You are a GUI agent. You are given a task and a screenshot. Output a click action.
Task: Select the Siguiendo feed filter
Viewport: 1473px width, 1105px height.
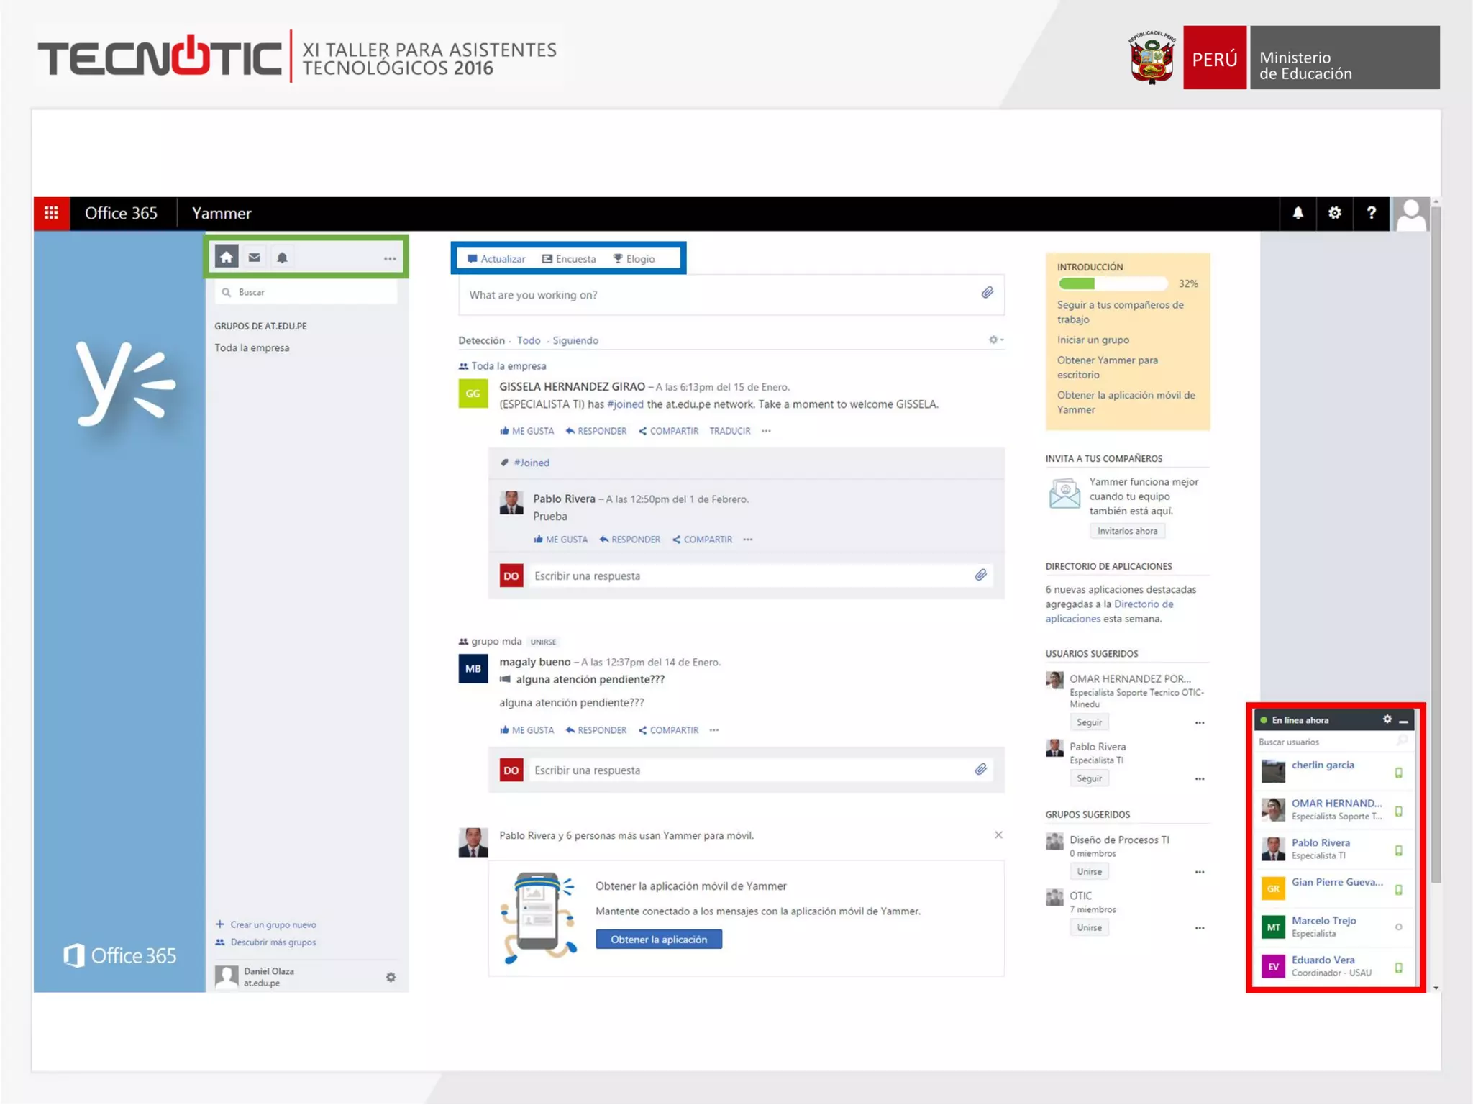pos(575,340)
